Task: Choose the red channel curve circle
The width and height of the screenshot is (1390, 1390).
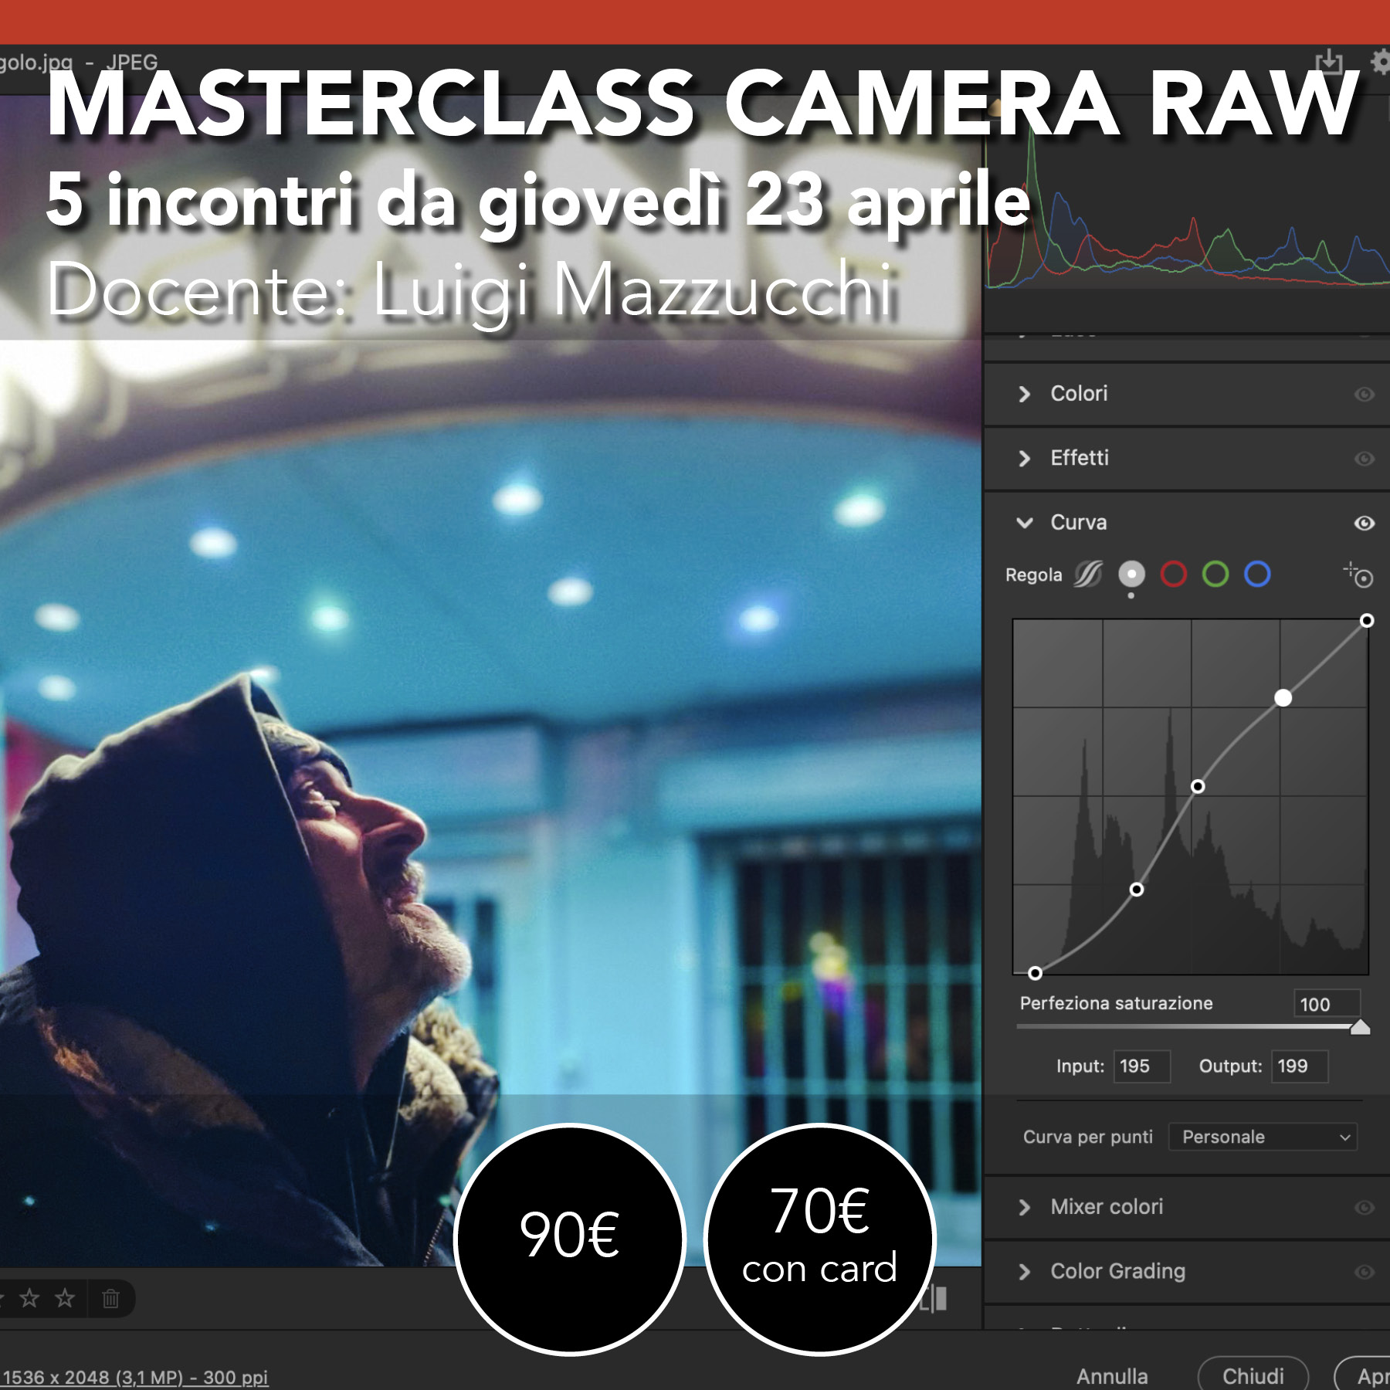Action: tap(1173, 575)
